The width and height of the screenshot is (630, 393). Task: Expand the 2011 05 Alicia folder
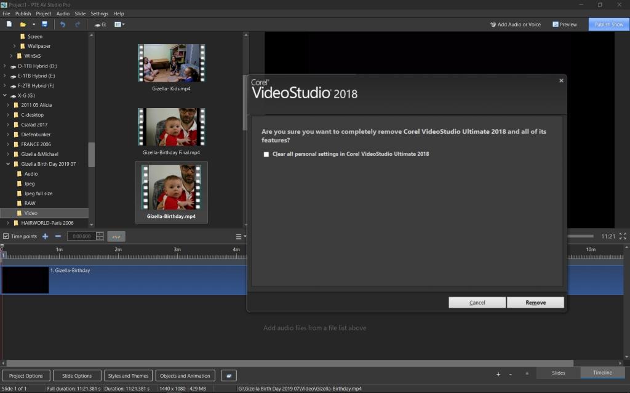[8, 105]
